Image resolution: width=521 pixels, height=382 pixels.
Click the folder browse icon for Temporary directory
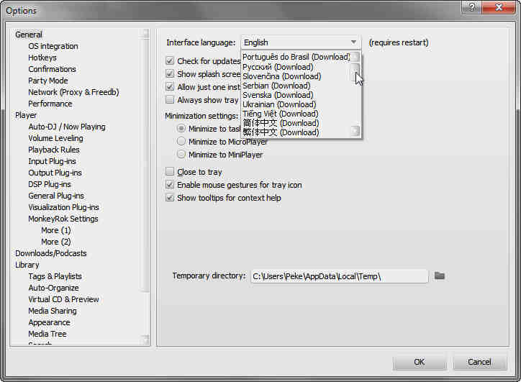point(439,276)
